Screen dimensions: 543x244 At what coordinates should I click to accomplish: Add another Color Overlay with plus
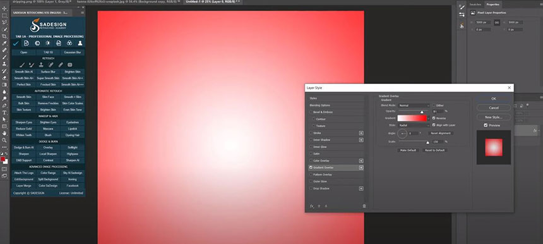pos(361,161)
